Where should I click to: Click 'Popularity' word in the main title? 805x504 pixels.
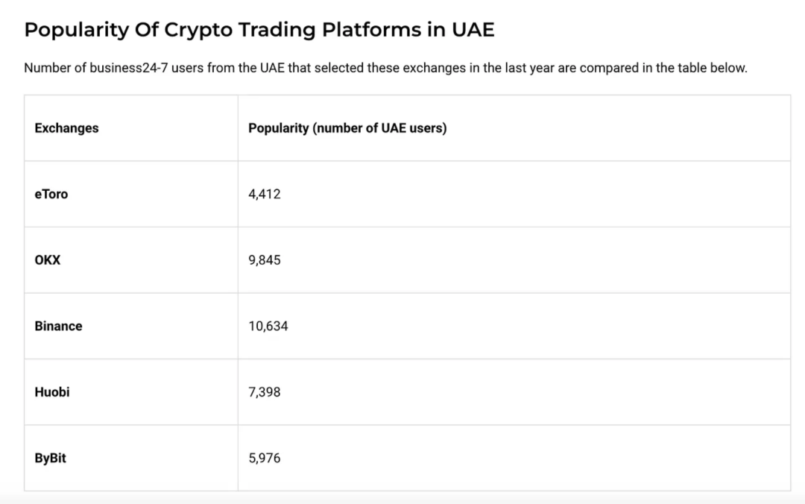(77, 30)
